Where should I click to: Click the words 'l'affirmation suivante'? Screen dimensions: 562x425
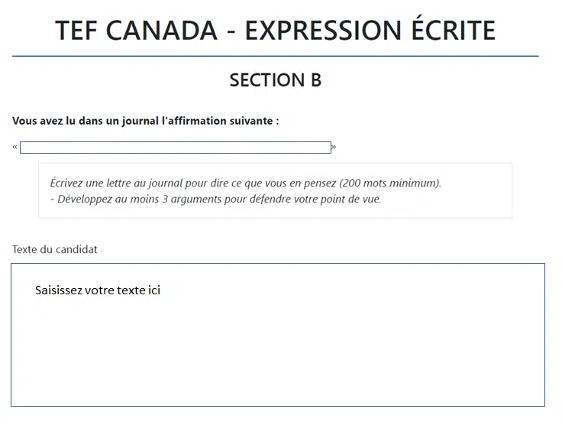[218, 121]
